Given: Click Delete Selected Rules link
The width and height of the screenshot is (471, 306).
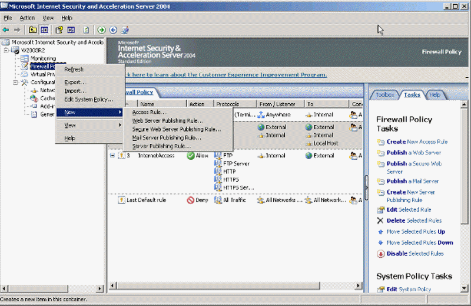Looking at the screenshot, I should pyautogui.click(x=414, y=221).
